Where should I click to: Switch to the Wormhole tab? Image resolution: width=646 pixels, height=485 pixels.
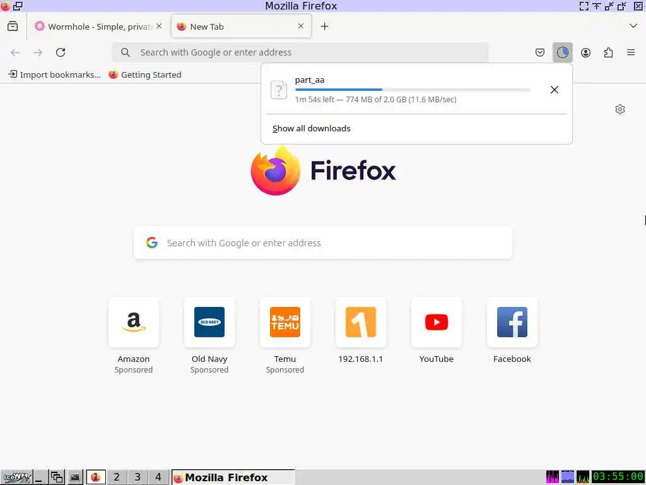click(x=98, y=27)
